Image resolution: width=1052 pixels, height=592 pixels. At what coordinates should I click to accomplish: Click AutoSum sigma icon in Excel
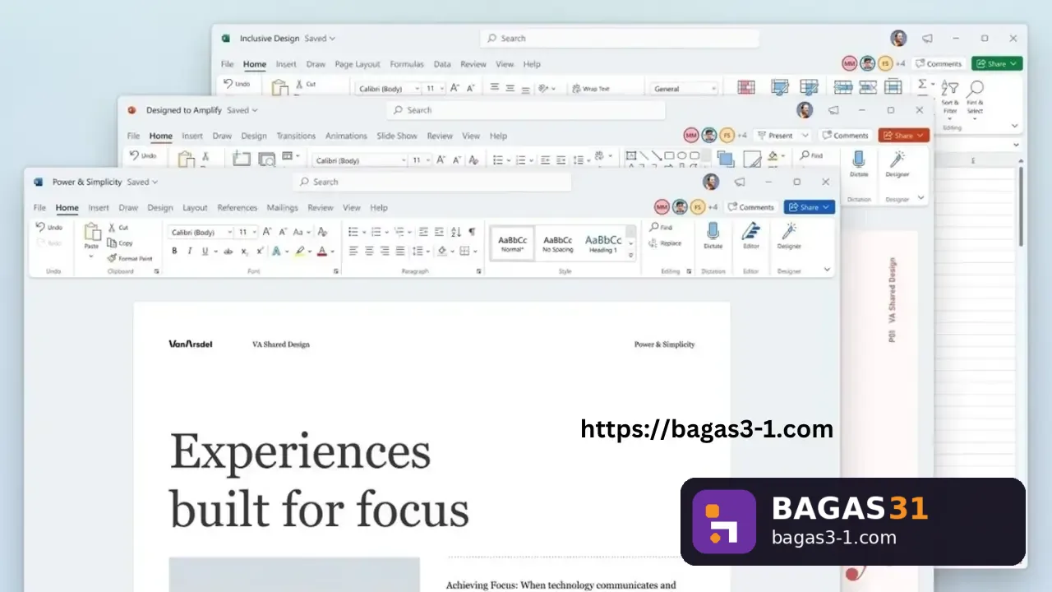click(922, 84)
